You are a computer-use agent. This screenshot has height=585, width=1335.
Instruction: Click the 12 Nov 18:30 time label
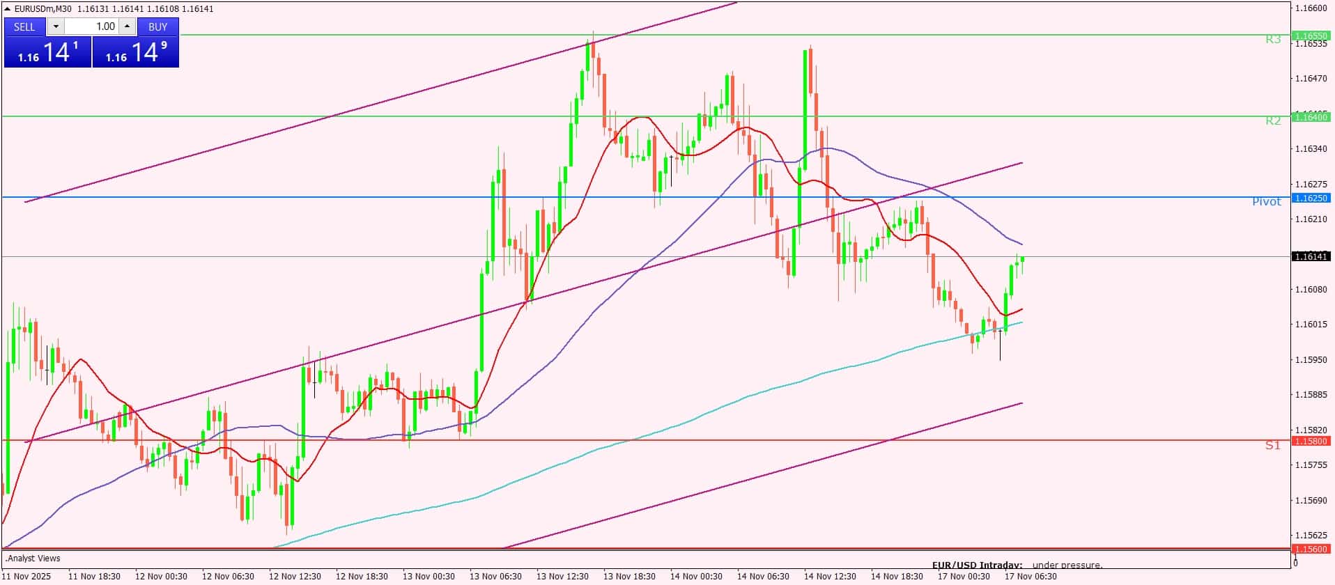362,577
